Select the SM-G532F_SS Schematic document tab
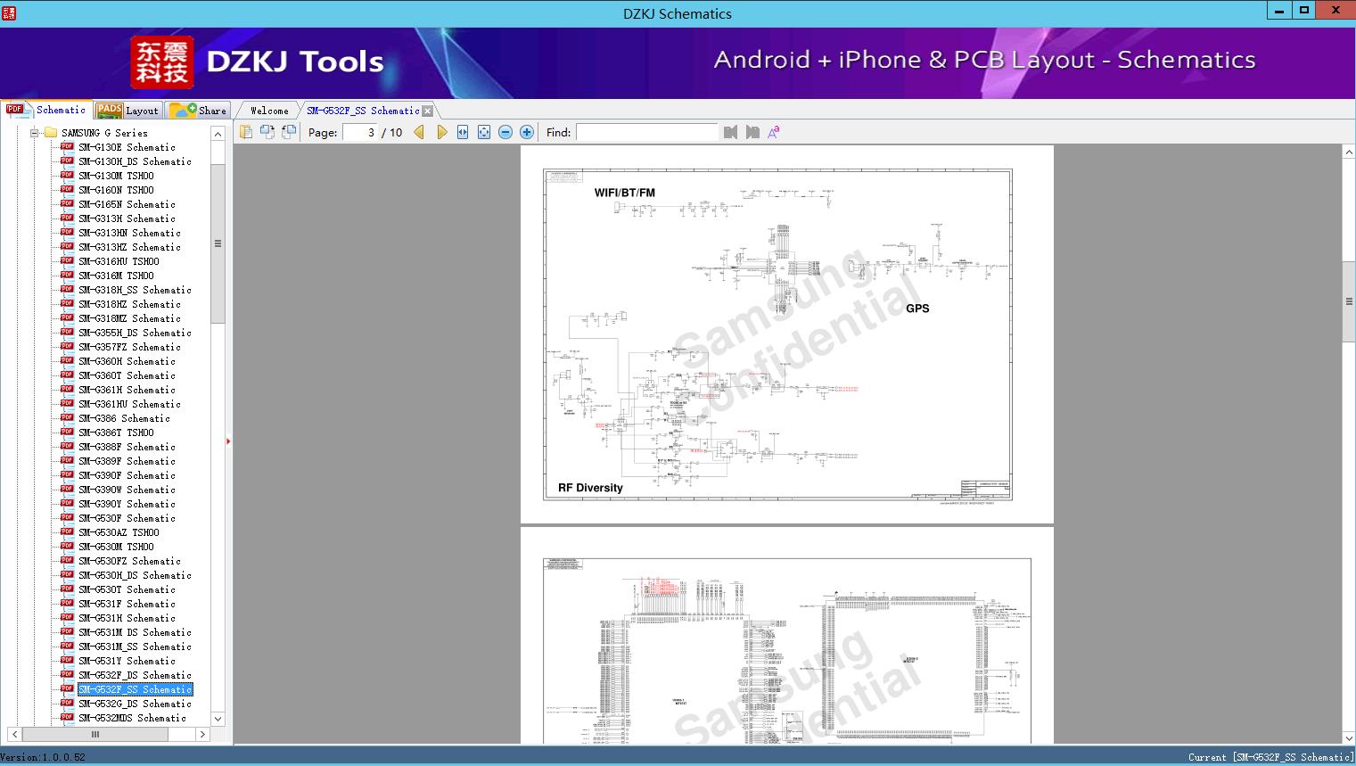Viewport: 1356px width, 766px height. 363,111
